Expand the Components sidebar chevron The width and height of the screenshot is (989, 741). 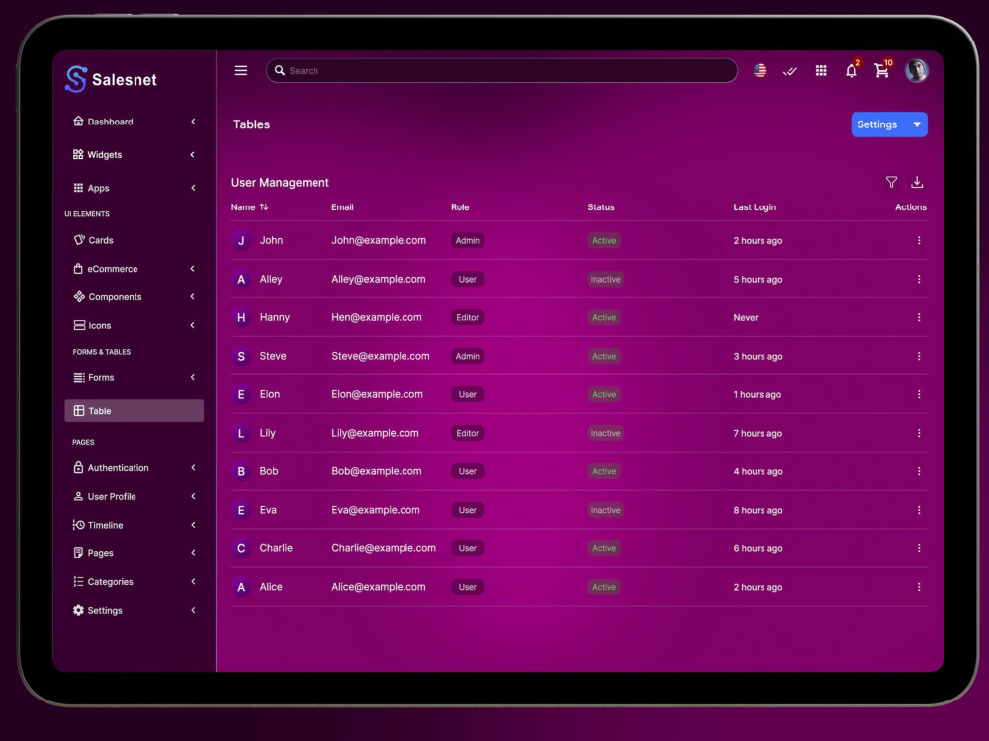click(193, 296)
